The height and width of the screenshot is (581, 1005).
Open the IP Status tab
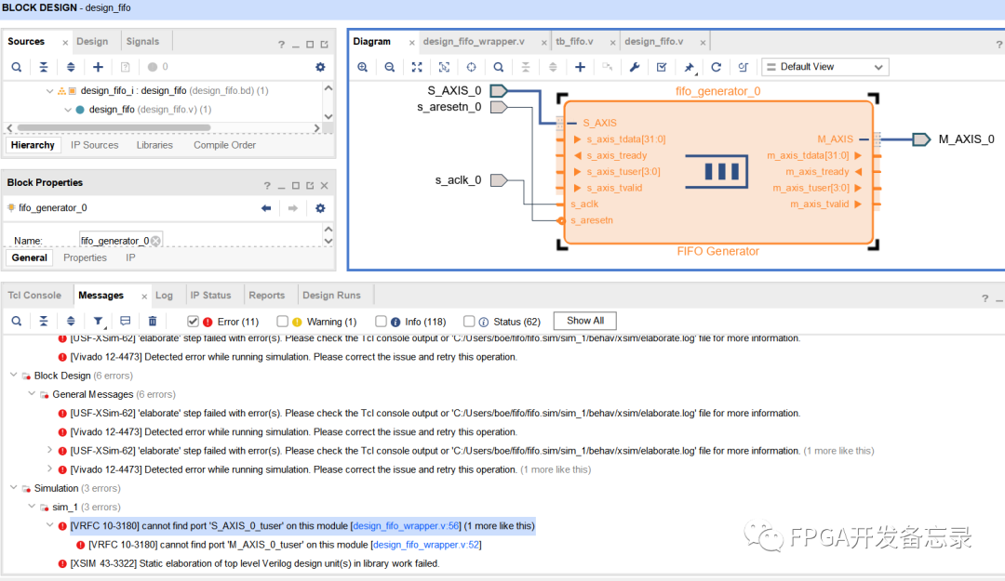click(x=210, y=296)
